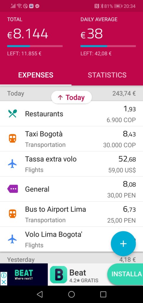Close the Beat ad with X icon
This screenshot has width=143, height=303.
click(x=4, y=282)
